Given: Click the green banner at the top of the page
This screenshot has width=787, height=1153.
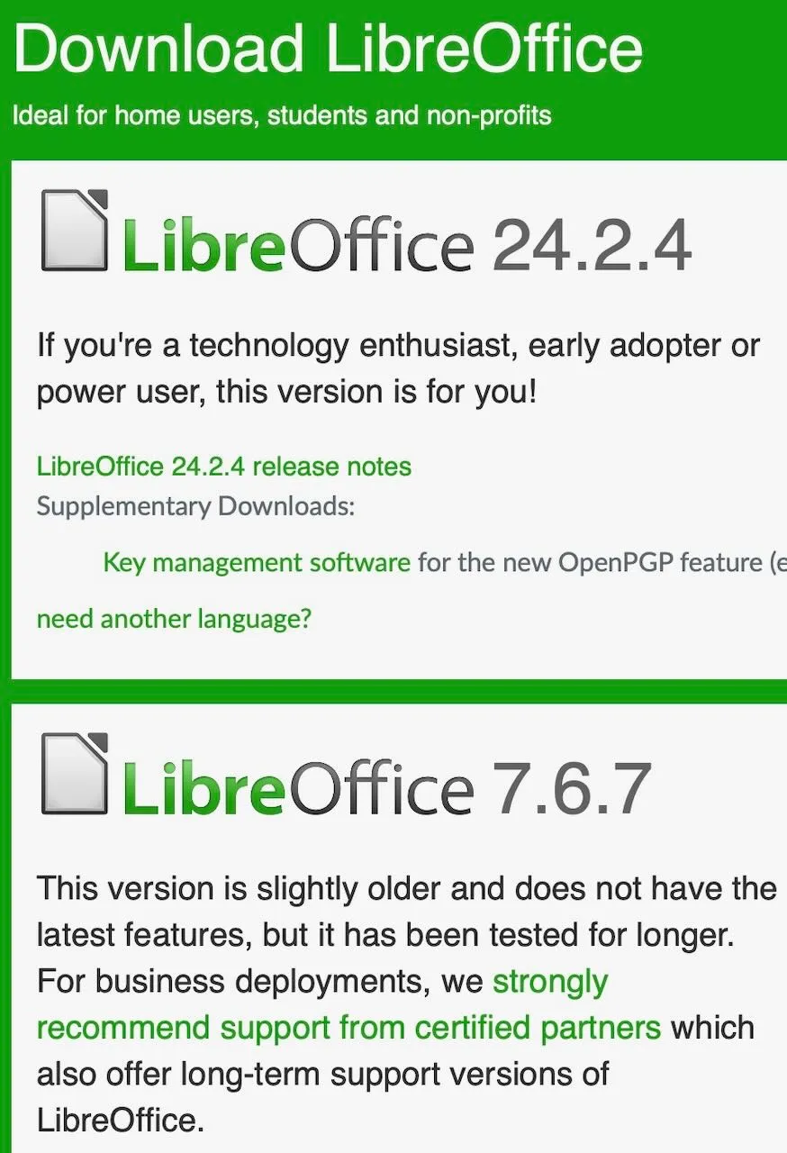Looking at the screenshot, I should (393, 77).
